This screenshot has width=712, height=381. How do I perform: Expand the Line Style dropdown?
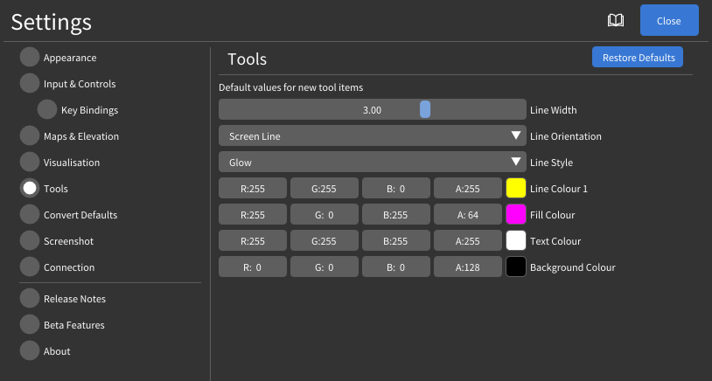(371, 163)
